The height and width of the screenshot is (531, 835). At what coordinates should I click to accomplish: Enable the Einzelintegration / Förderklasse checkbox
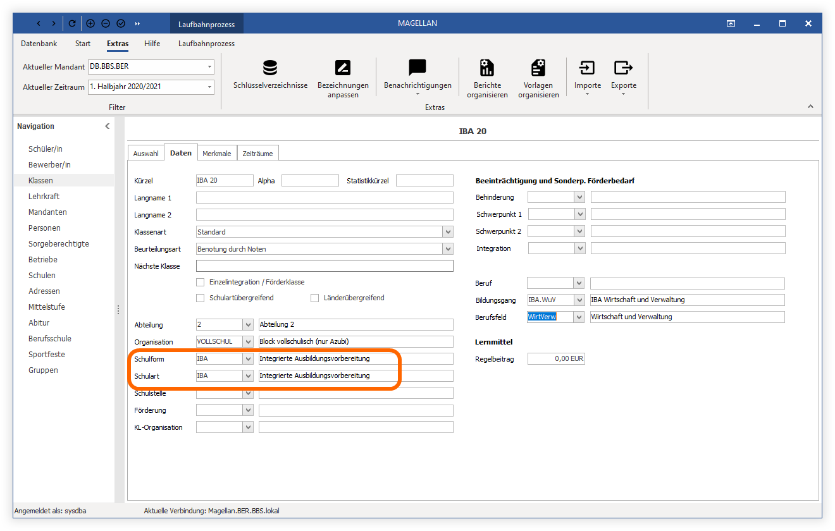click(201, 282)
